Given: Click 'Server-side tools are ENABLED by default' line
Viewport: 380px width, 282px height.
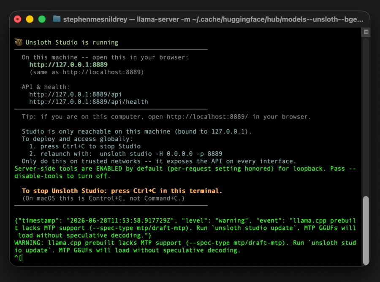Looking at the screenshot, I should tap(185, 169).
